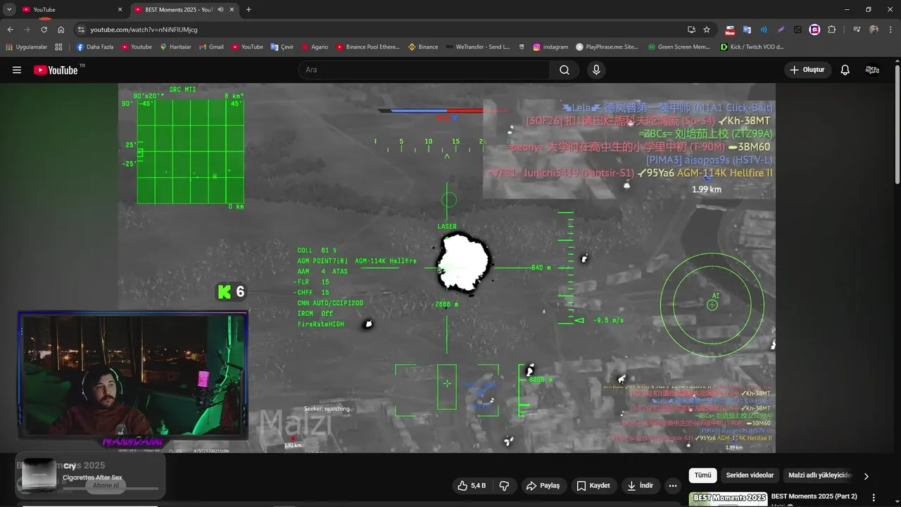Reload the page with the refresh icon

click(44, 30)
